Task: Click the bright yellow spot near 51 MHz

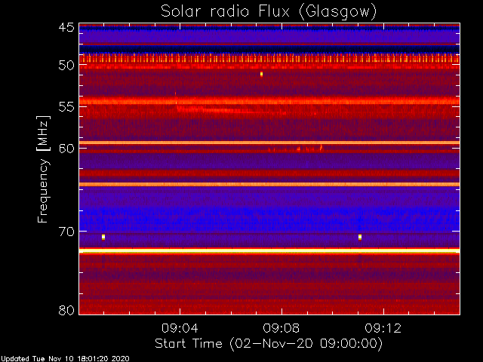Action: coord(262,74)
